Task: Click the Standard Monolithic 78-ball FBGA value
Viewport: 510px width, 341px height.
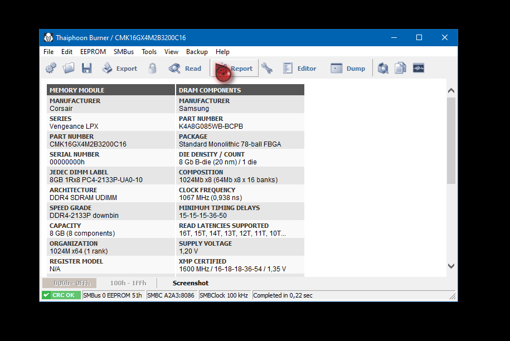Action: point(230,144)
